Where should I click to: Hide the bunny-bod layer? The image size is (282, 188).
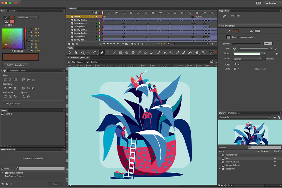pos(93,33)
